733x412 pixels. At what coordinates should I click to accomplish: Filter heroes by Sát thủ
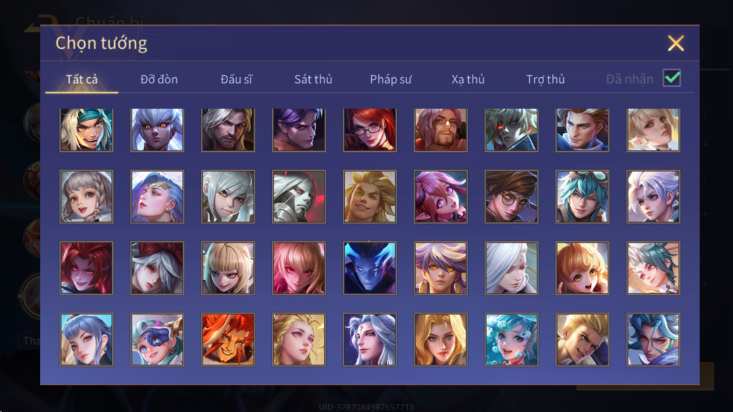pos(313,79)
